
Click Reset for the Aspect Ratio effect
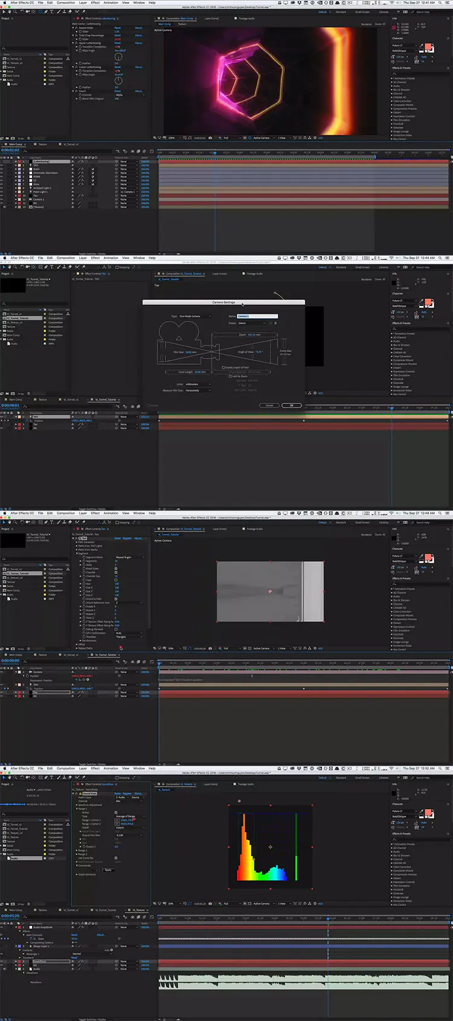(118, 28)
